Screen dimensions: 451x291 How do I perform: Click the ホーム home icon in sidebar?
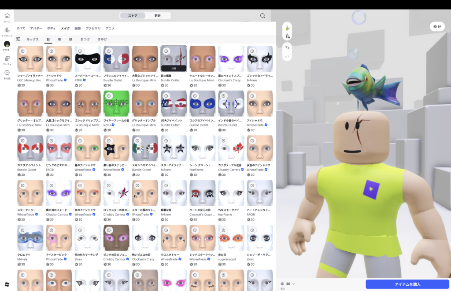(7, 16)
